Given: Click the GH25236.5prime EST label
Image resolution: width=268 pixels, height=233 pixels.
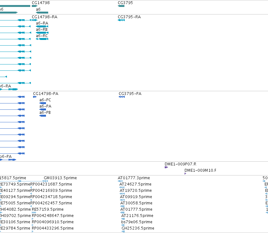Looking at the screenshot, I should coord(138,228).
